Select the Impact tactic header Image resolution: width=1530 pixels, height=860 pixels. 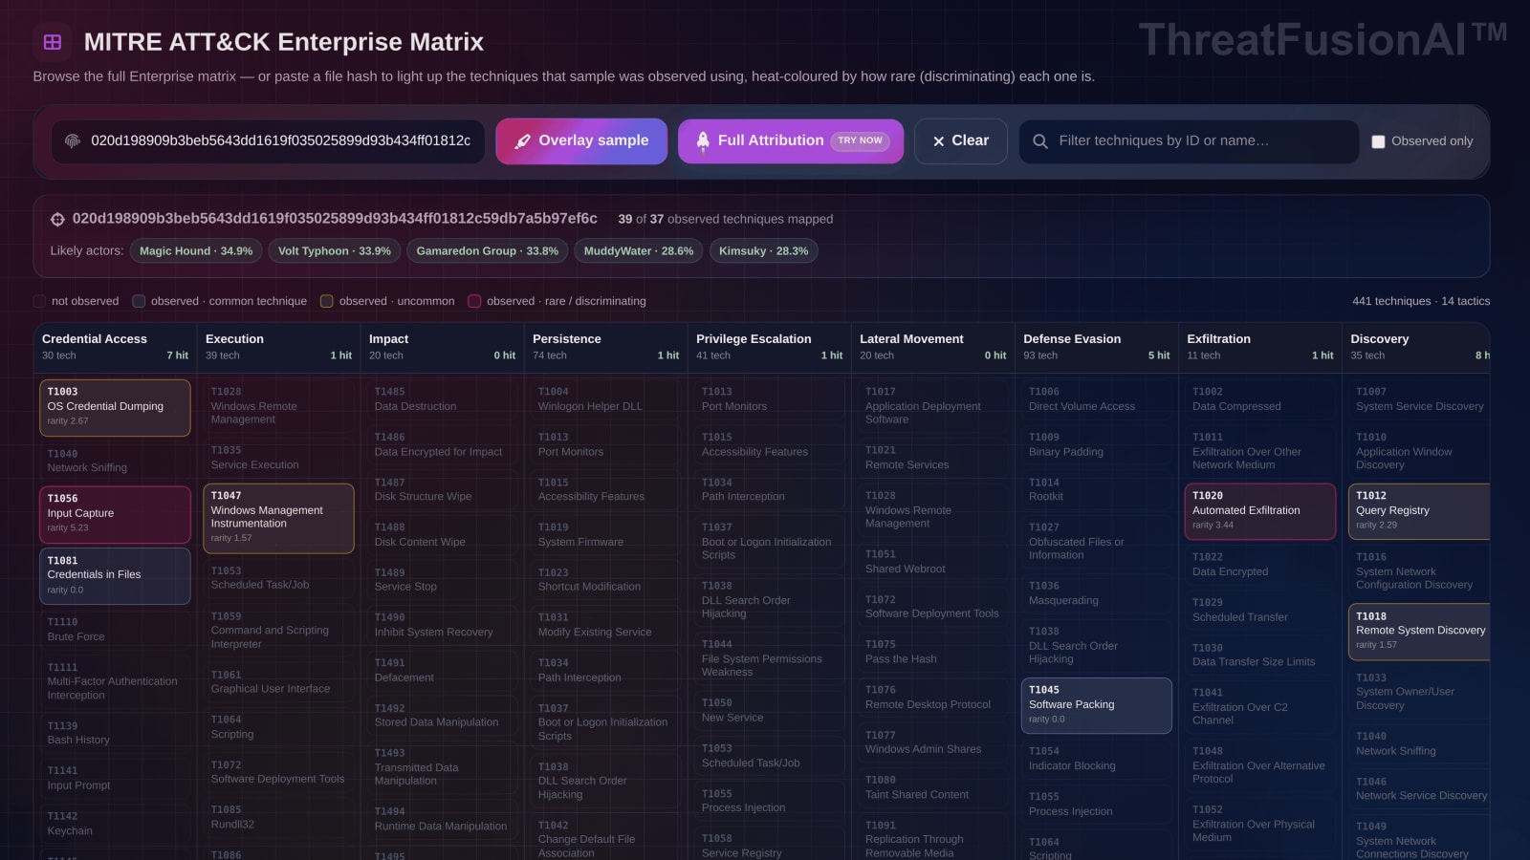pyautogui.click(x=442, y=347)
